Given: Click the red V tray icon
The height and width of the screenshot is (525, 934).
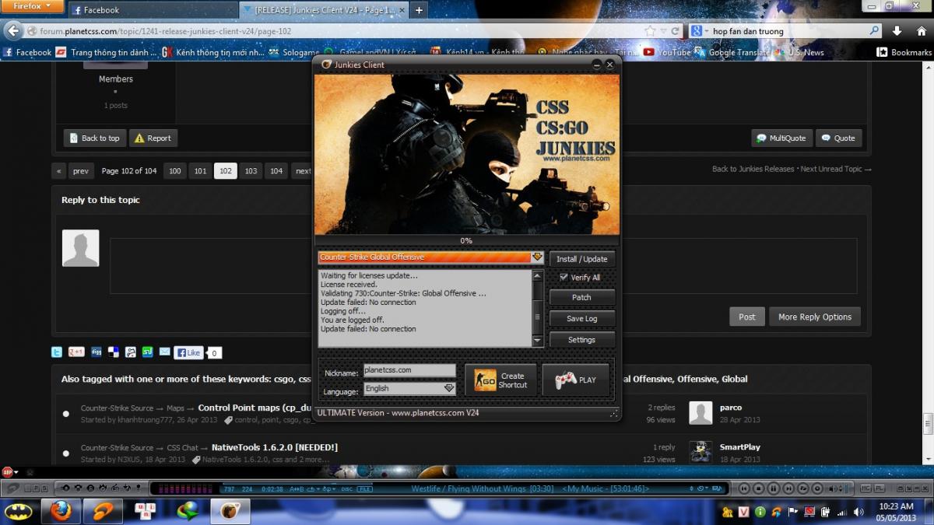Looking at the screenshot, I should 744,512.
